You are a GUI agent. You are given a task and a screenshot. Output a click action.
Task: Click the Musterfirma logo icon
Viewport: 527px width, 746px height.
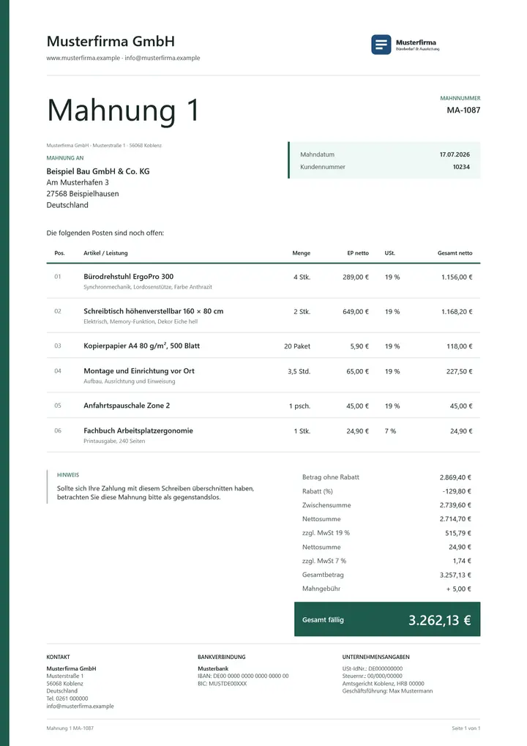(x=381, y=45)
